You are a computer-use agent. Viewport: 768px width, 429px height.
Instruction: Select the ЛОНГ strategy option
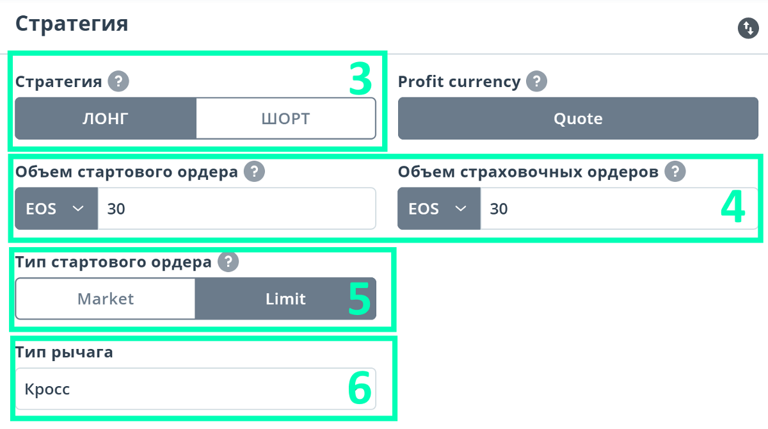pyautogui.click(x=106, y=118)
